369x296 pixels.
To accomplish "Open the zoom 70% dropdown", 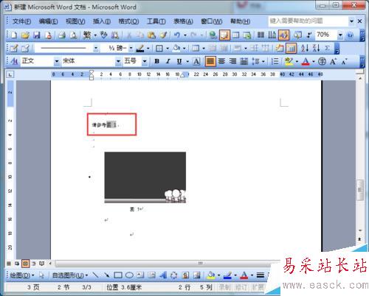I will [340, 35].
